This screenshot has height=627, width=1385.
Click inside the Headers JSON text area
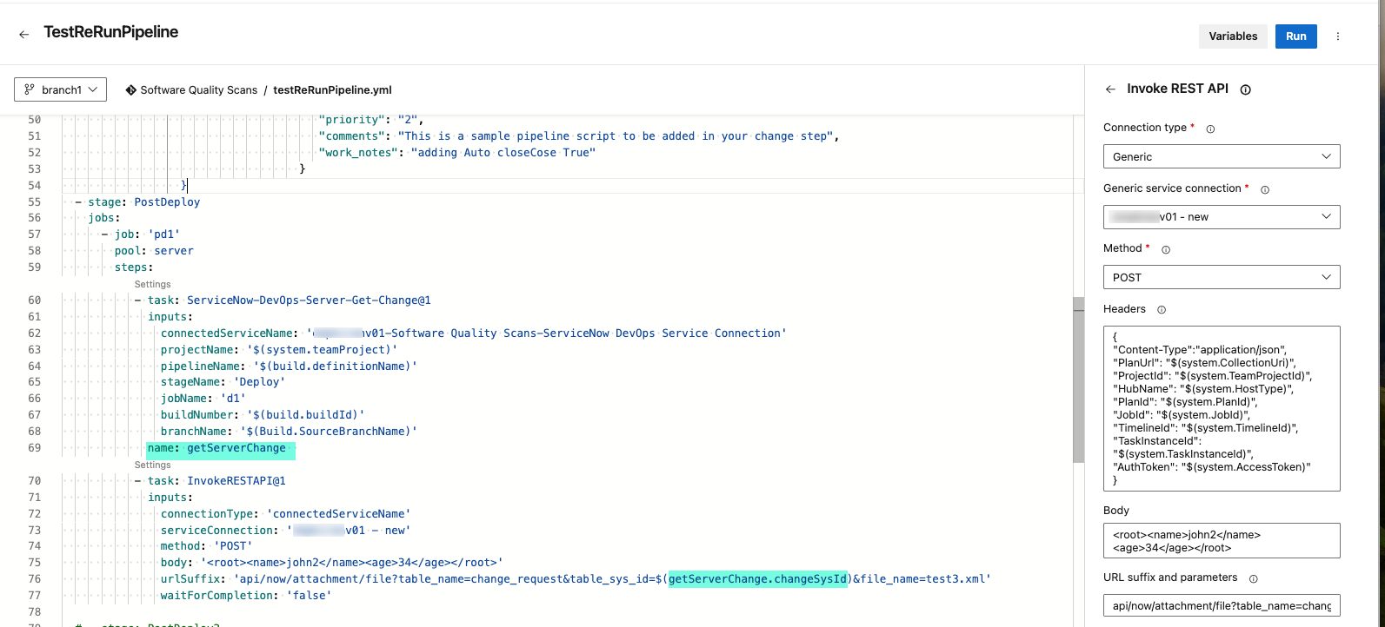click(x=1222, y=408)
